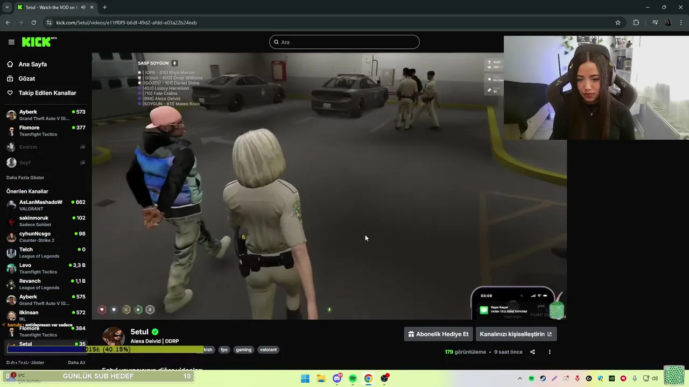This screenshot has width=689, height=387.
Task: Go back to previous page
Action: coord(8,23)
